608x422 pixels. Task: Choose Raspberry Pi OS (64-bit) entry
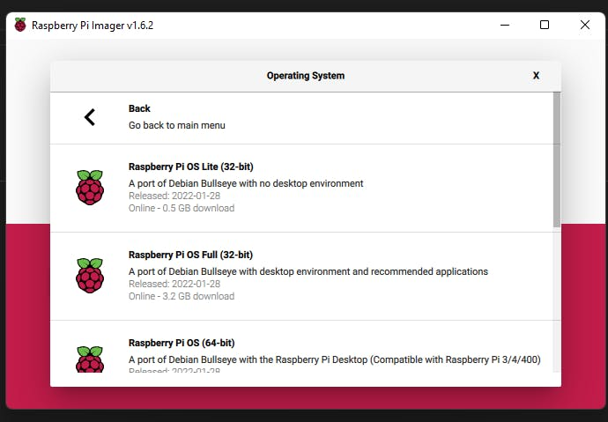click(182, 343)
